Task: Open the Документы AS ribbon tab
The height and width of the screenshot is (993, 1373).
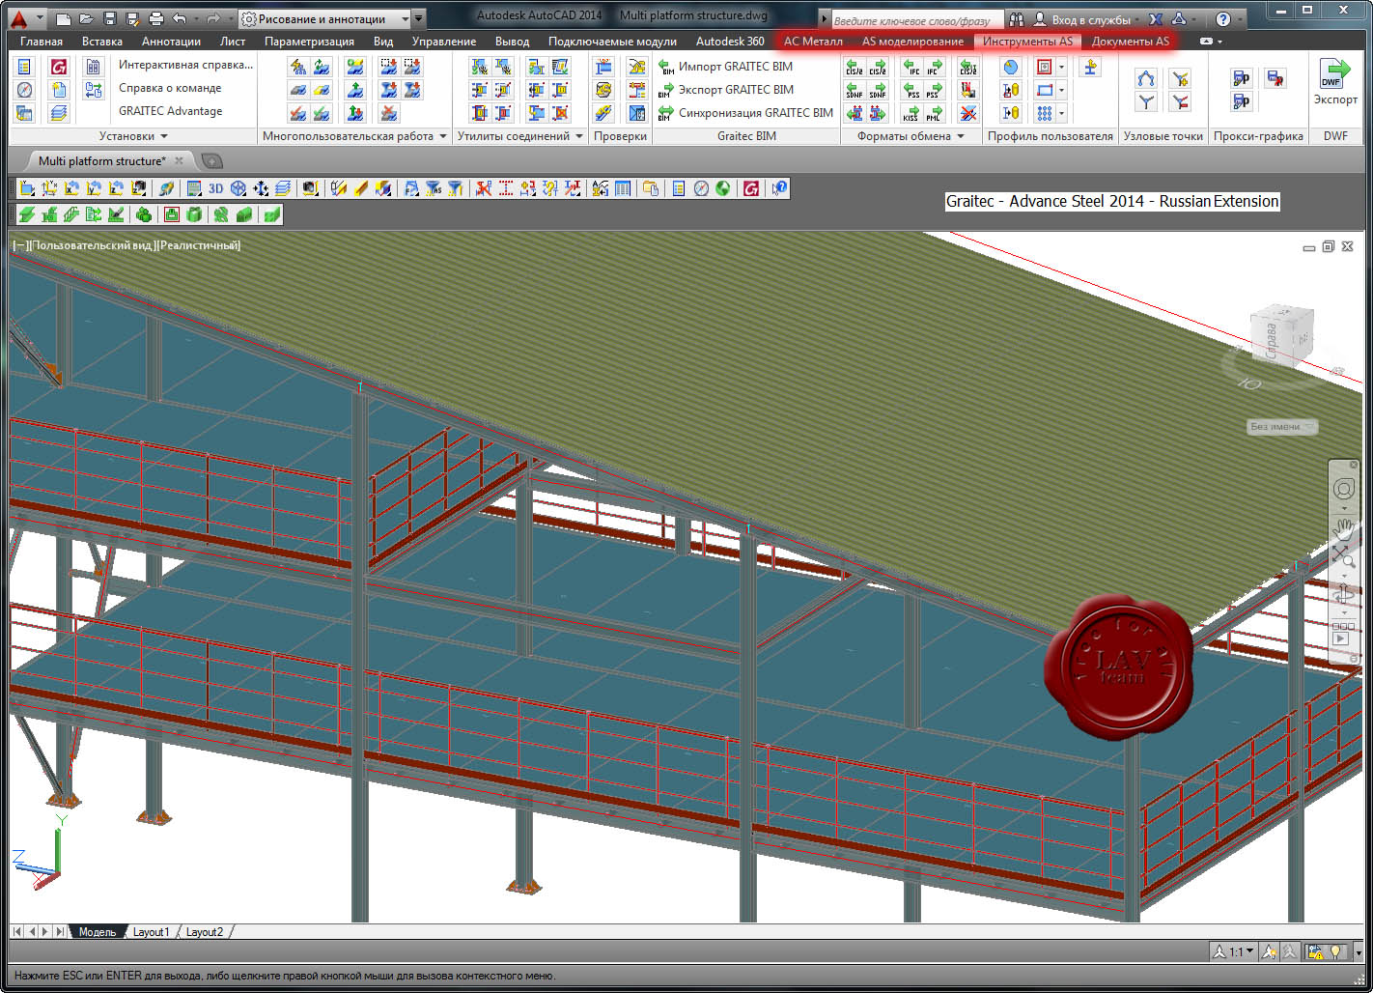Action: tap(1130, 42)
